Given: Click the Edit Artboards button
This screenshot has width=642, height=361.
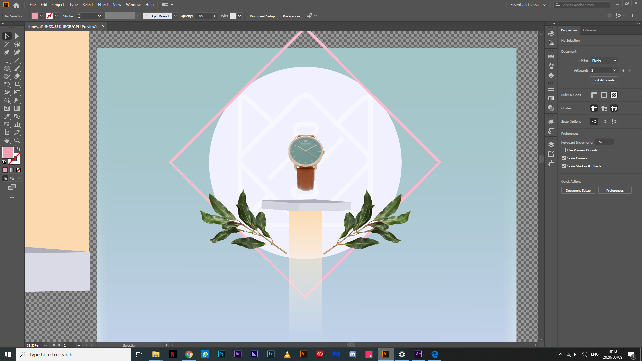Looking at the screenshot, I should [x=604, y=80].
